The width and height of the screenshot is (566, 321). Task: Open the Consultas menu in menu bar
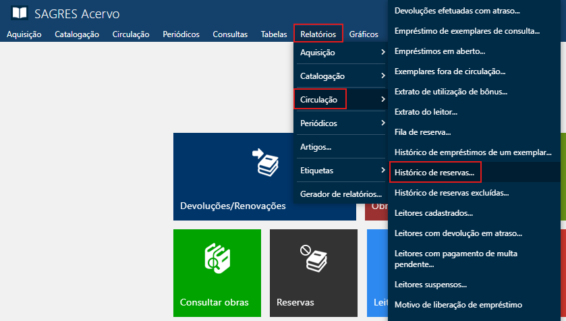coord(230,34)
